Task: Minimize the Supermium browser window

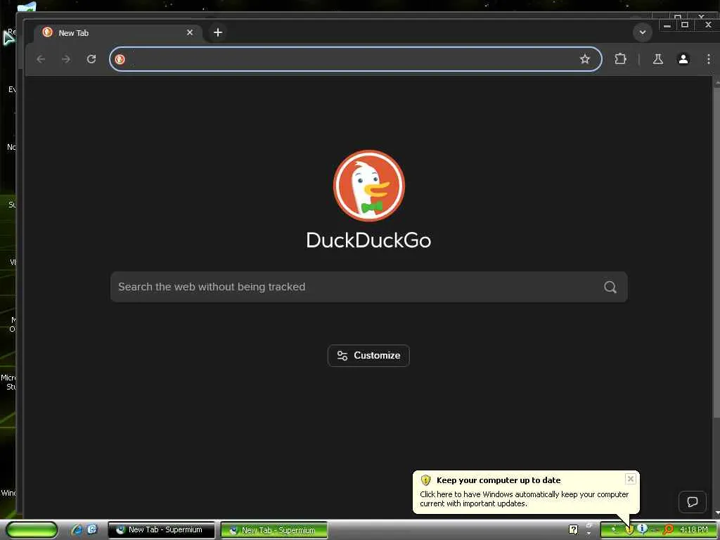Action: click(667, 25)
